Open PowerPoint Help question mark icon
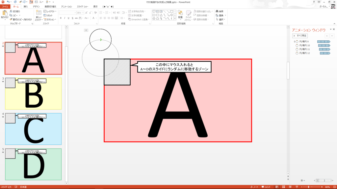 pos(314,2)
